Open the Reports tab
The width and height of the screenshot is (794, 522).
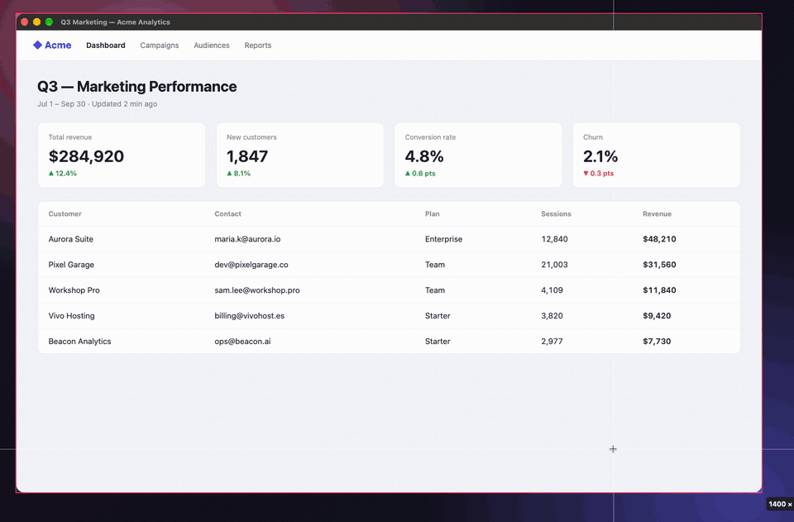pos(258,45)
